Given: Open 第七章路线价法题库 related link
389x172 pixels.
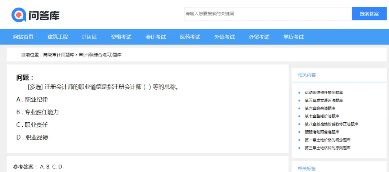Looking at the screenshot, I should 322,116.
